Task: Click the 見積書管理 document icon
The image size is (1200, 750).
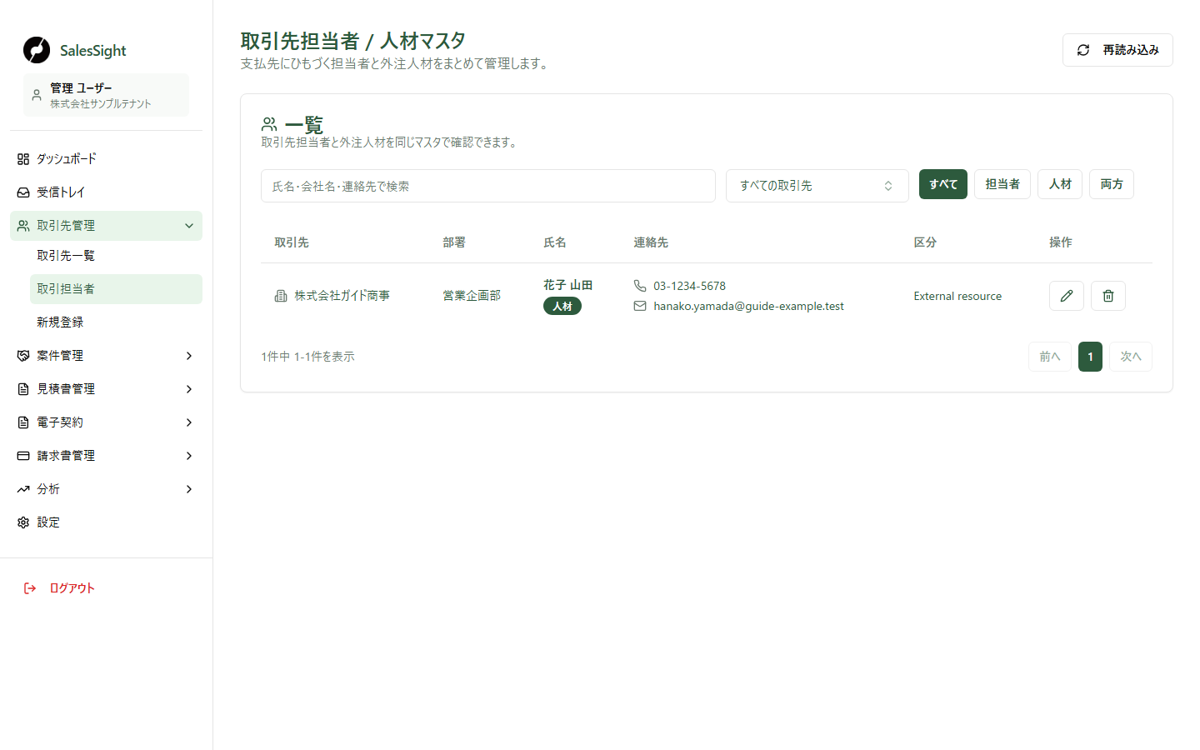Action: pyautogui.click(x=23, y=389)
